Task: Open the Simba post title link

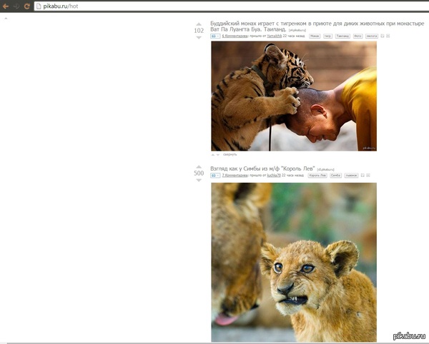Action: [262, 168]
